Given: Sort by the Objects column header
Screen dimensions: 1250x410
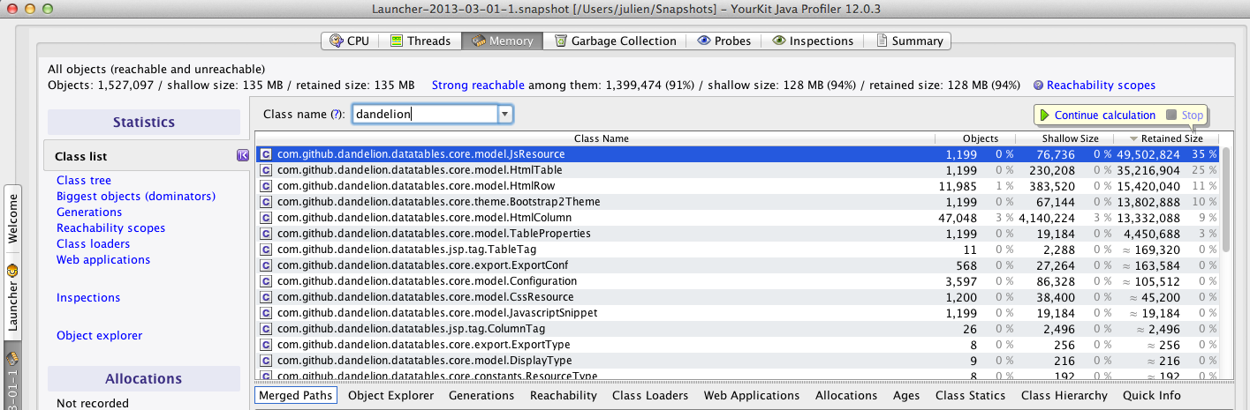Looking at the screenshot, I should coord(975,138).
